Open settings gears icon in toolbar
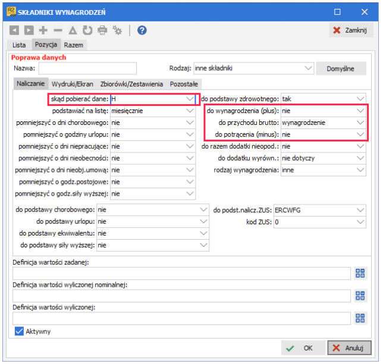The image size is (383, 364). 117,30
